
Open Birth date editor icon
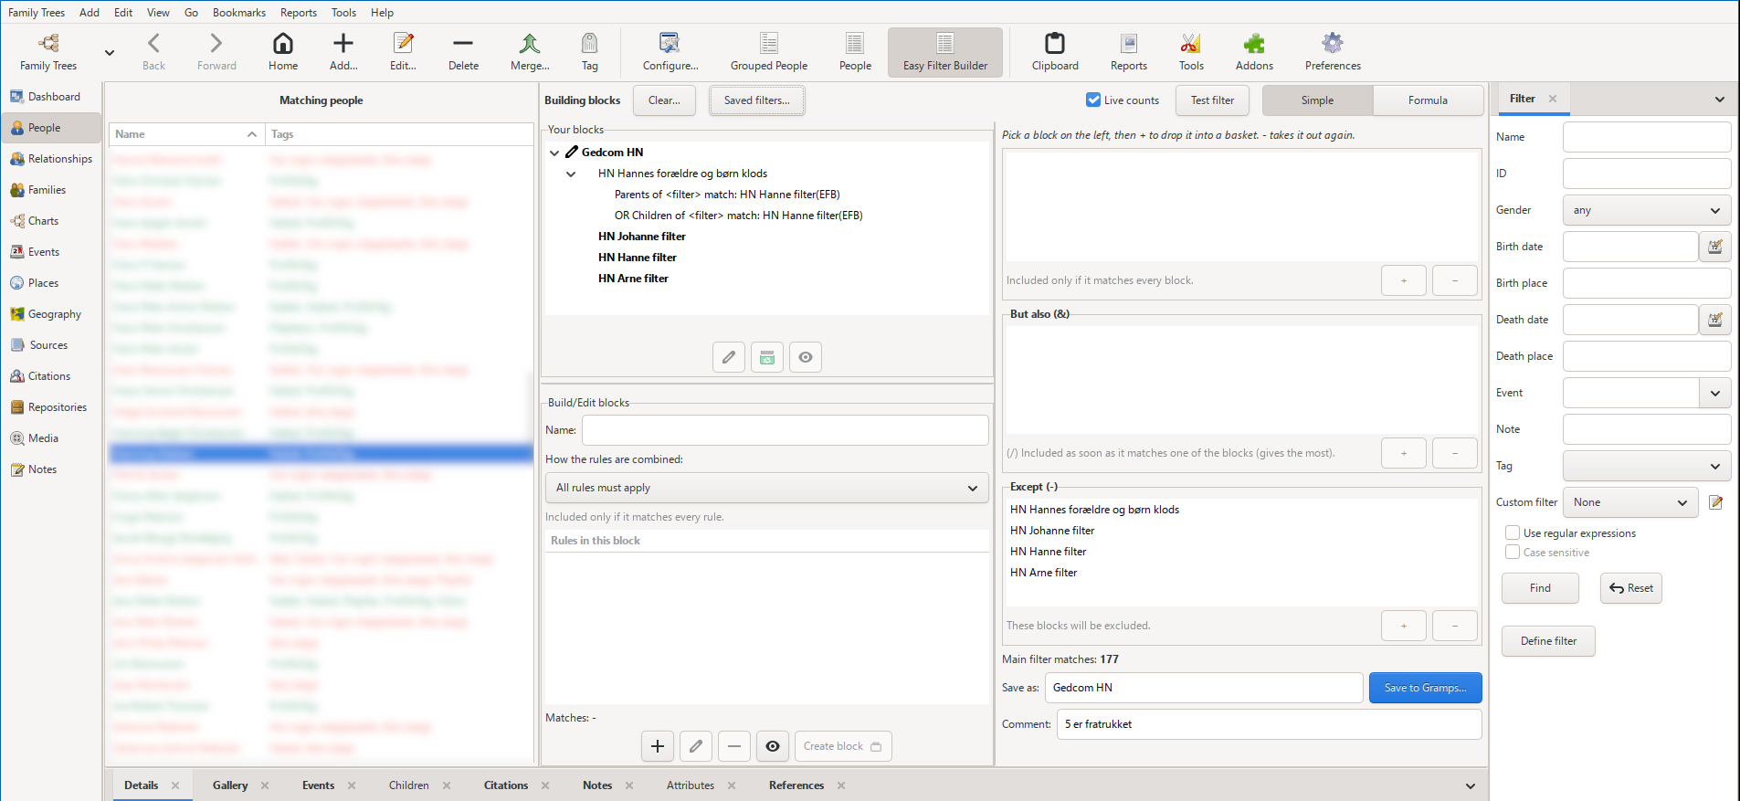click(x=1715, y=247)
